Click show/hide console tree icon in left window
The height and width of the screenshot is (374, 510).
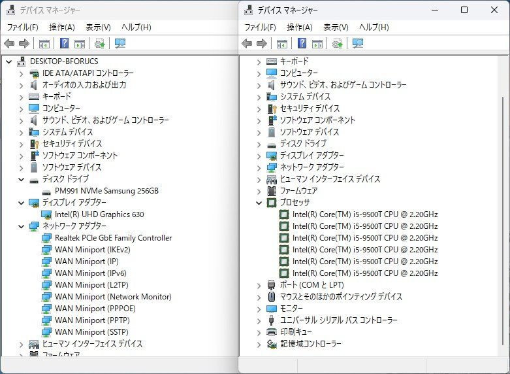pos(44,43)
